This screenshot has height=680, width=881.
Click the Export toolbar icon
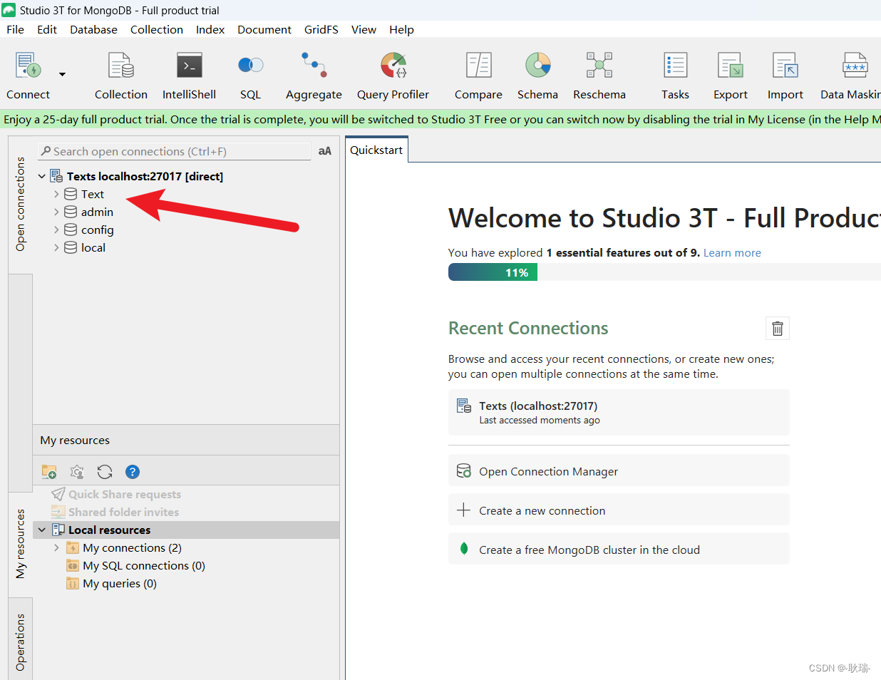(731, 66)
